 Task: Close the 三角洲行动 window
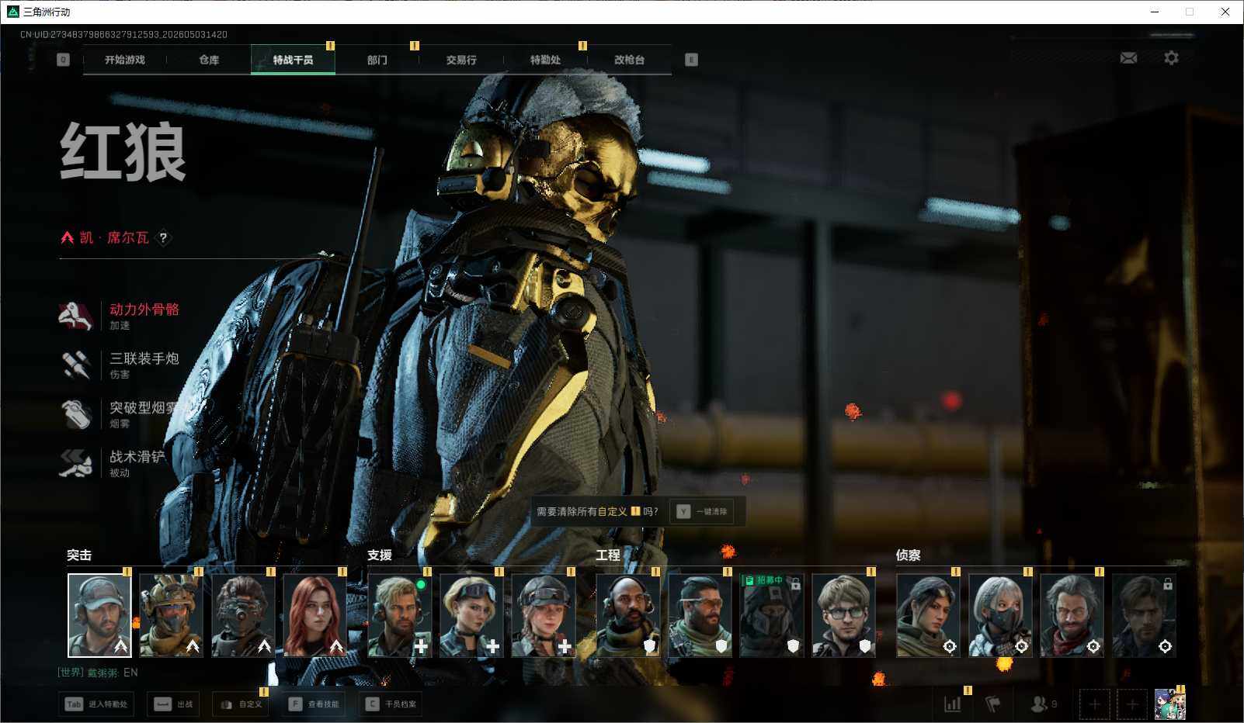(1225, 12)
